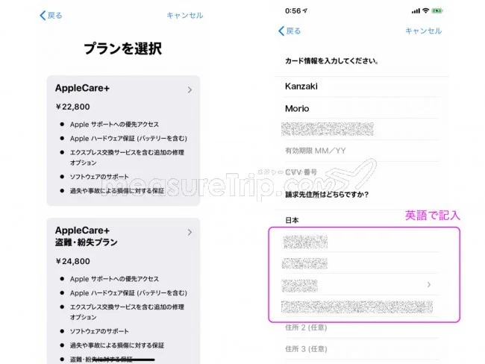Tap the 0:56 clock in status bar

click(x=292, y=11)
